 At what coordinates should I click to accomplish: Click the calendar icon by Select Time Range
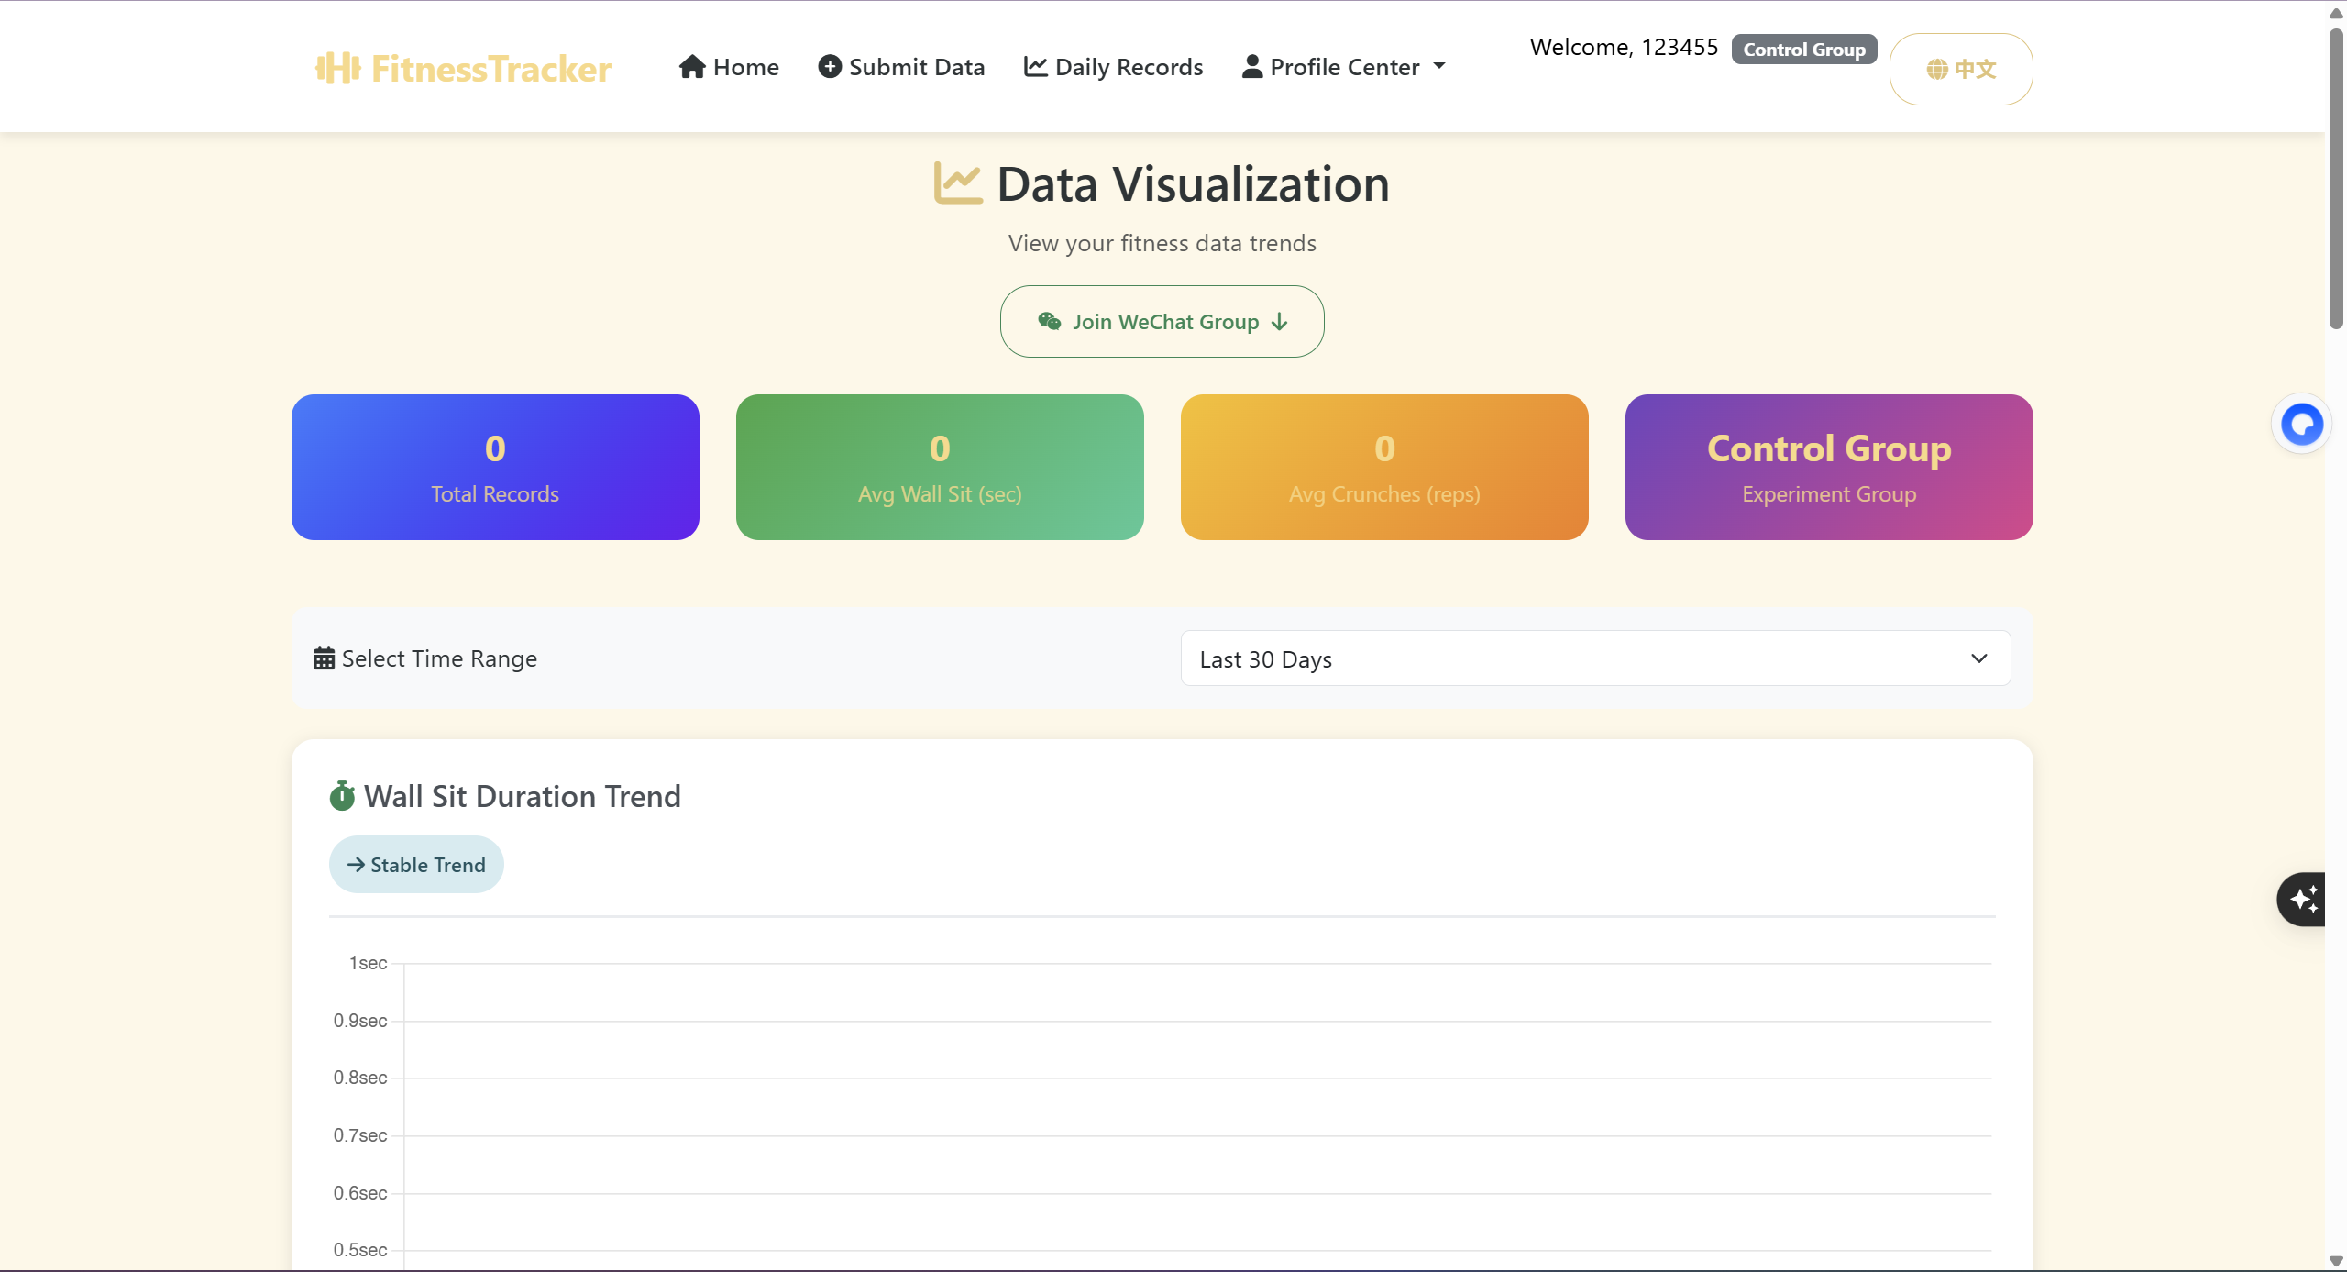(324, 658)
